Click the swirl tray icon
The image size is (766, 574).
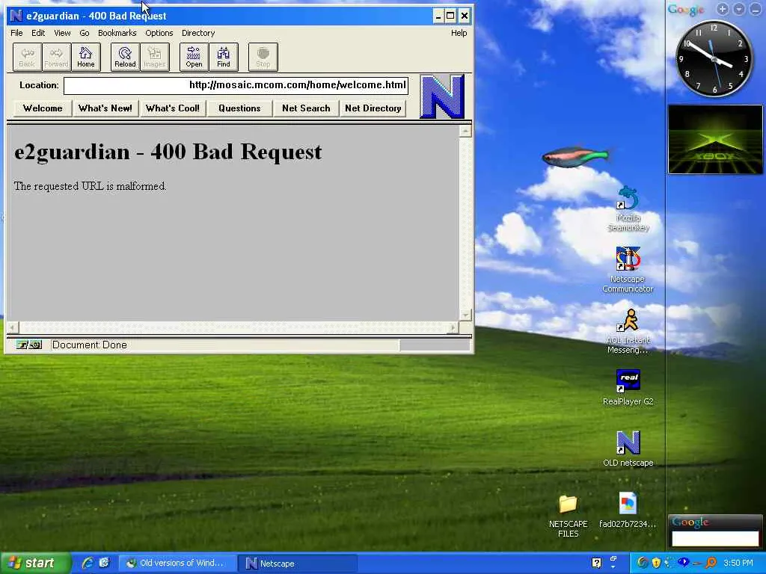pyautogui.click(x=643, y=563)
